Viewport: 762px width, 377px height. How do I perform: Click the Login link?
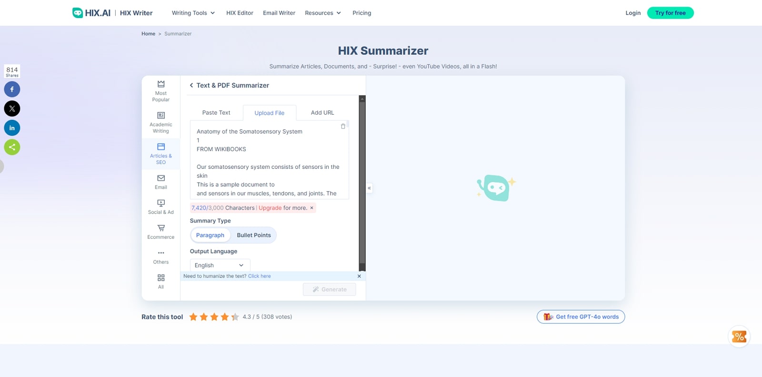[633, 13]
